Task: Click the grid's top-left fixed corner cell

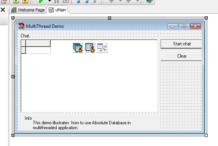Action: coord(24,43)
